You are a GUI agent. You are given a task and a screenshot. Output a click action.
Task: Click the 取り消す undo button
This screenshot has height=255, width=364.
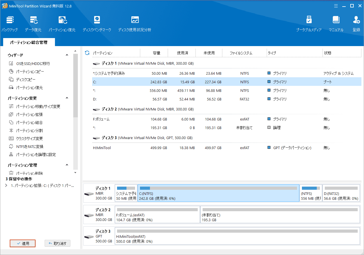coord(58,244)
